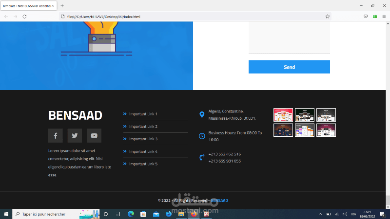The width and height of the screenshot is (390, 219).
Task: Click the +213 659 981 655 phone number
Action: pyautogui.click(x=225, y=161)
